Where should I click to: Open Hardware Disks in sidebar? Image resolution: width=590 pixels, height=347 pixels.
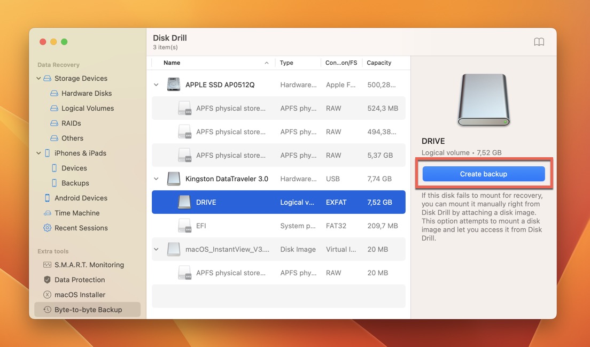(x=86, y=93)
